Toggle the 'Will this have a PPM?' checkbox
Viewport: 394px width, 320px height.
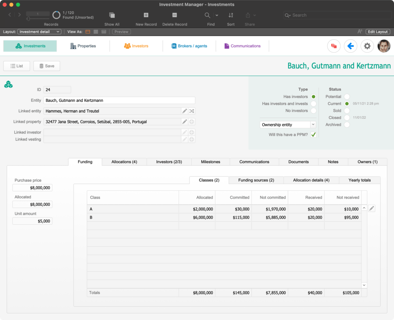click(x=313, y=134)
